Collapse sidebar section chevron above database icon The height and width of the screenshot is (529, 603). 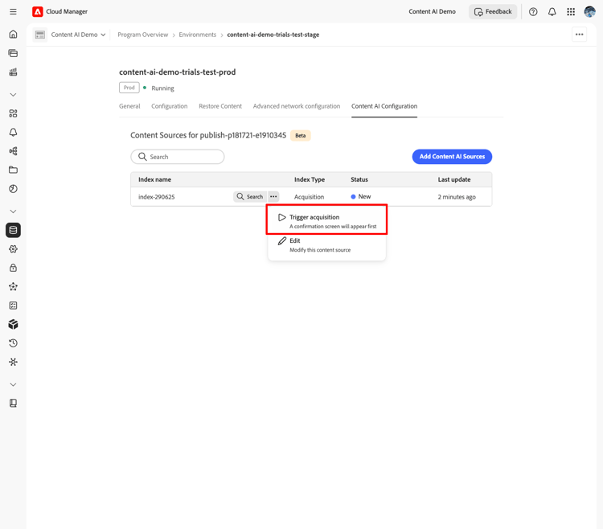pyautogui.click(x=13, y=211)
